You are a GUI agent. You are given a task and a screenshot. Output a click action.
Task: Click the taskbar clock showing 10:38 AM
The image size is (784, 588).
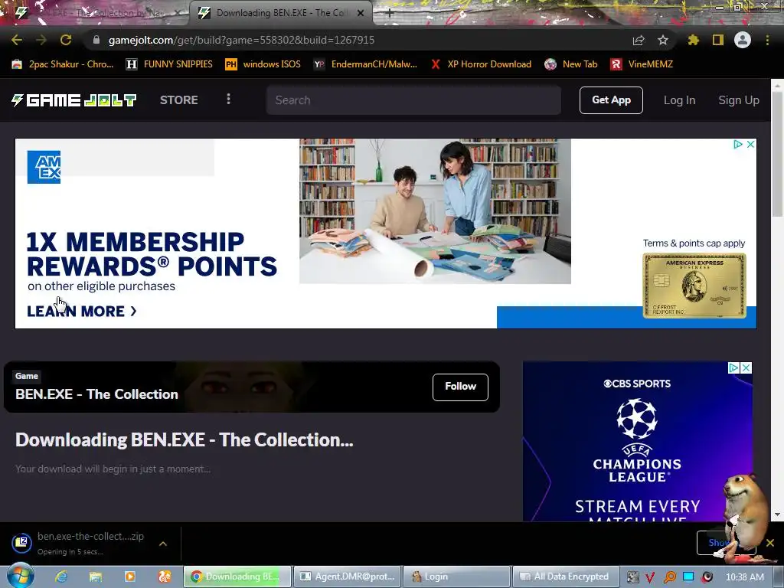click(x=744, y=577)
